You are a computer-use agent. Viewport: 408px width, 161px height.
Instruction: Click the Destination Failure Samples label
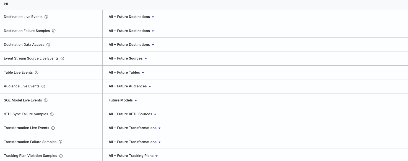[x=27, y=31]
